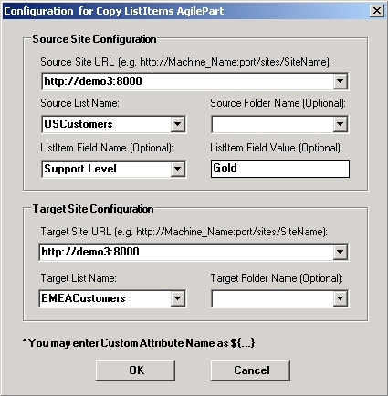Click the dialog title bar text
Viewport: 388px width, 396px height.
(x=114, y=11)
